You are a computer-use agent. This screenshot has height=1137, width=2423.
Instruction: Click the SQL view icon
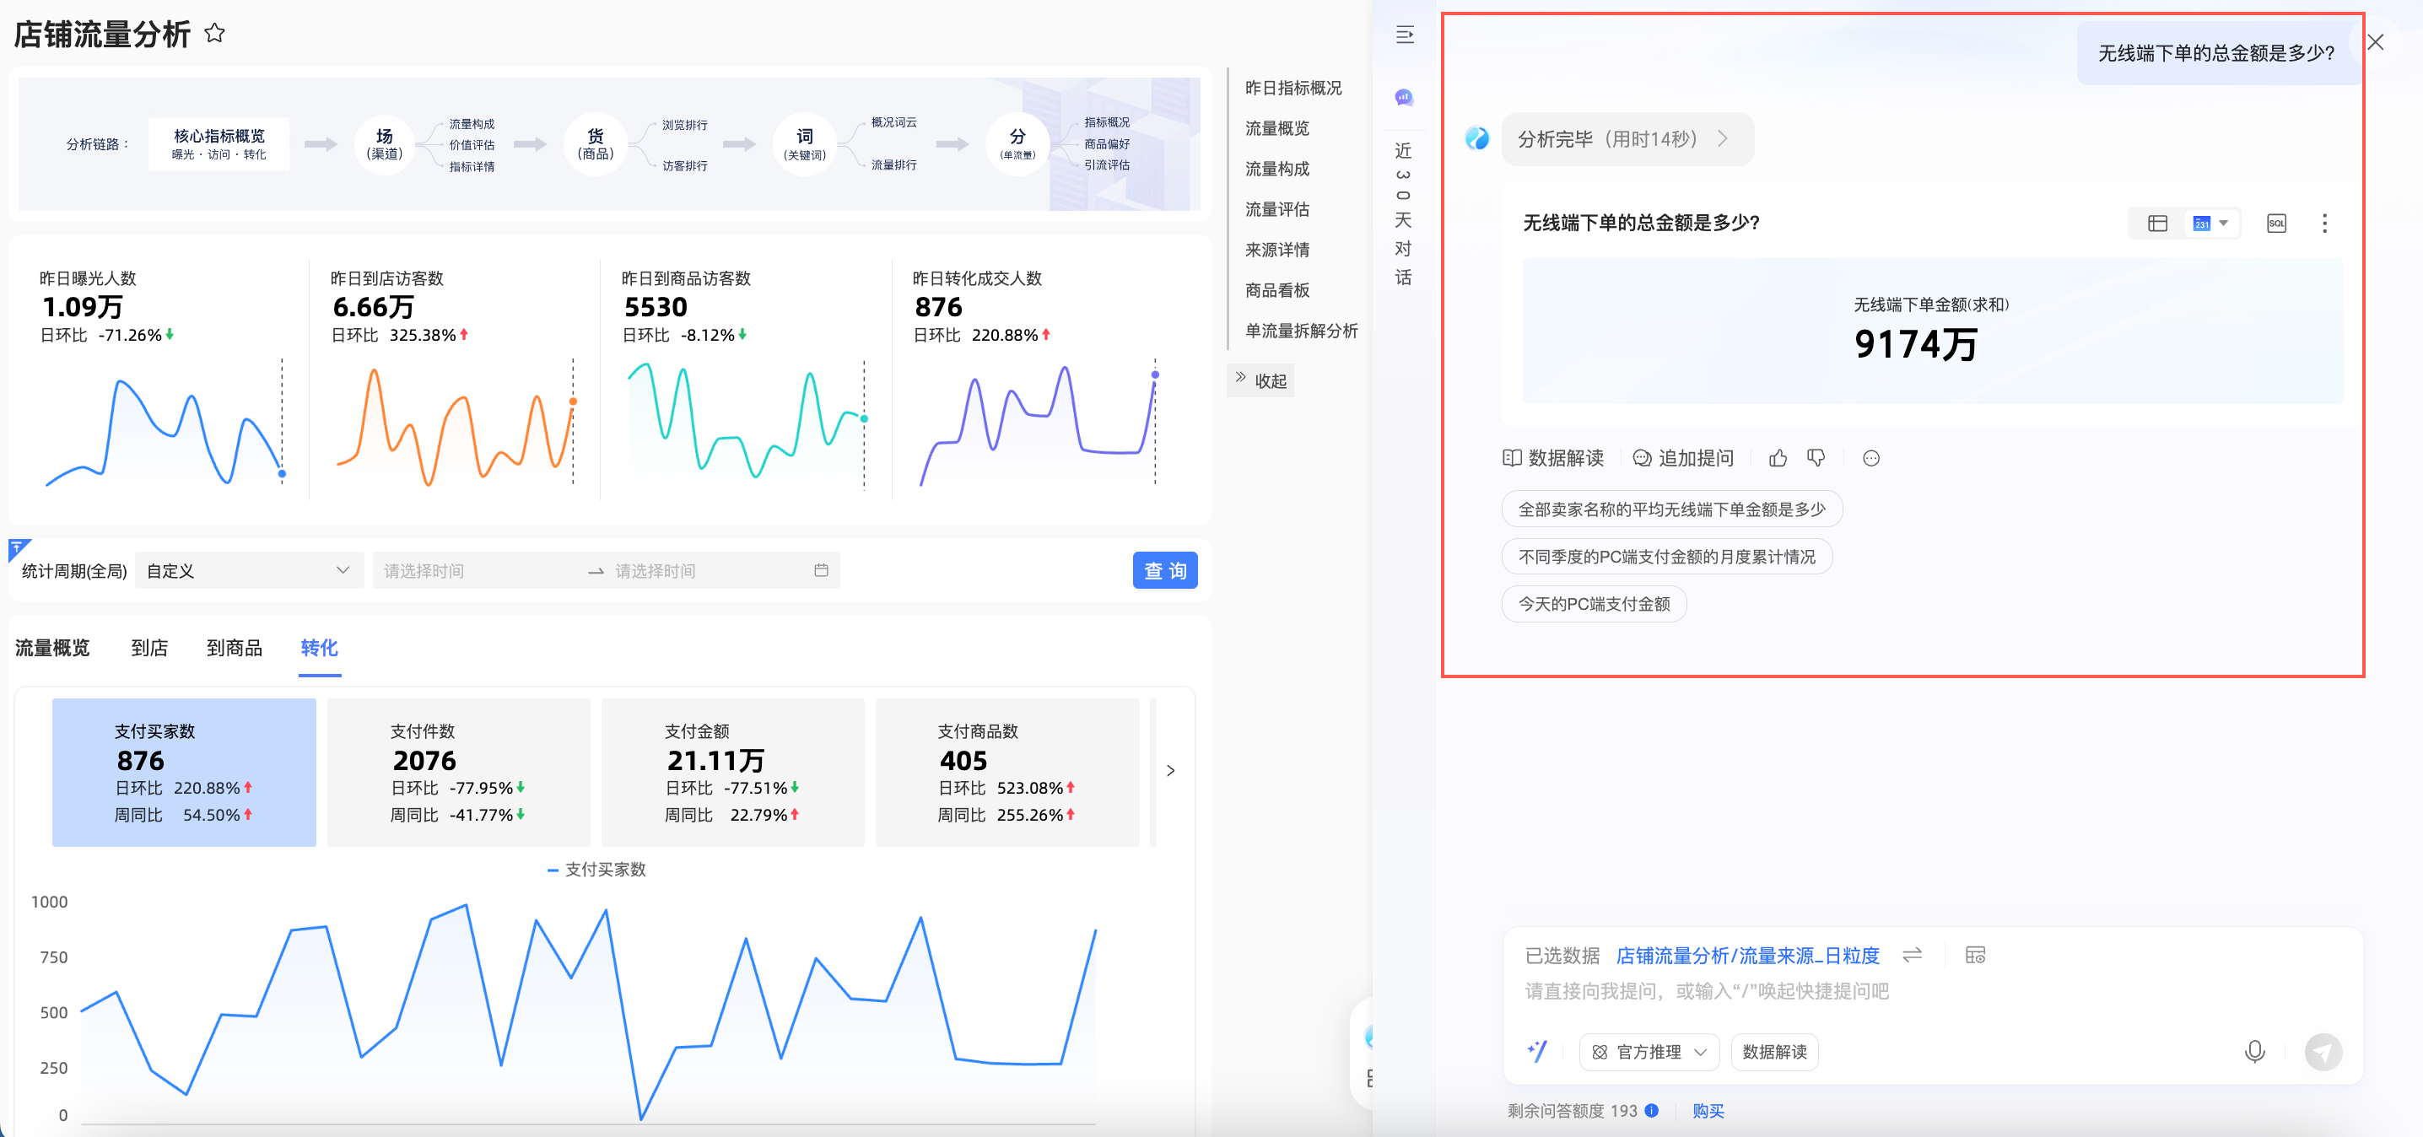coord(2275,223)
